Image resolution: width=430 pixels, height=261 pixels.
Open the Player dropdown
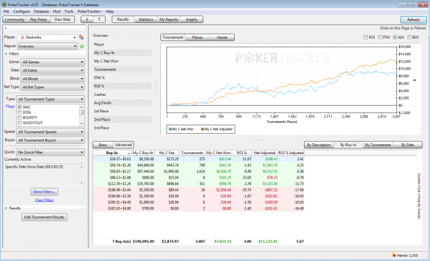point(47,37)
